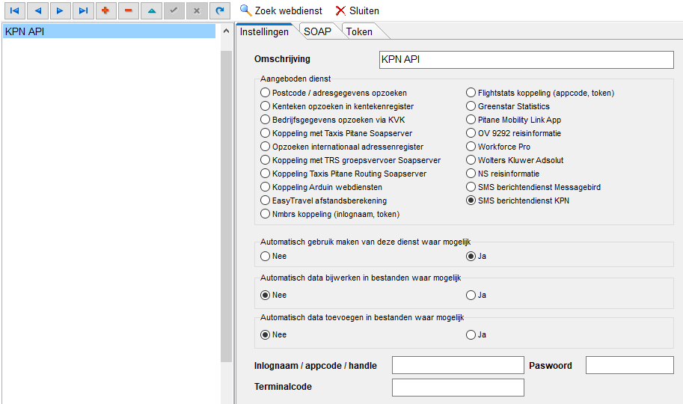The width and height of the screenshot is (683, 404).
Task: Select Koppeling met Taxis Pitane Soapserver
Action: [337, 133]
